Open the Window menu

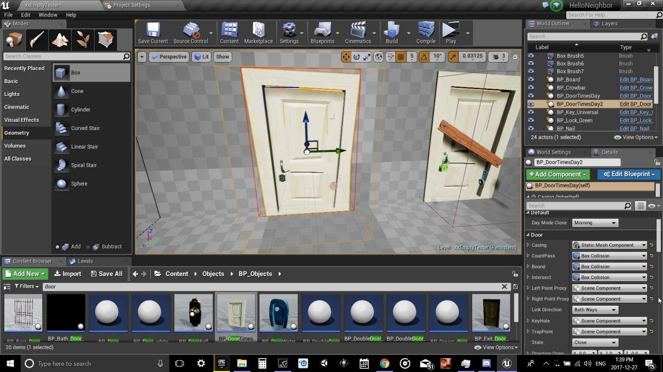(x=48, y=15)
